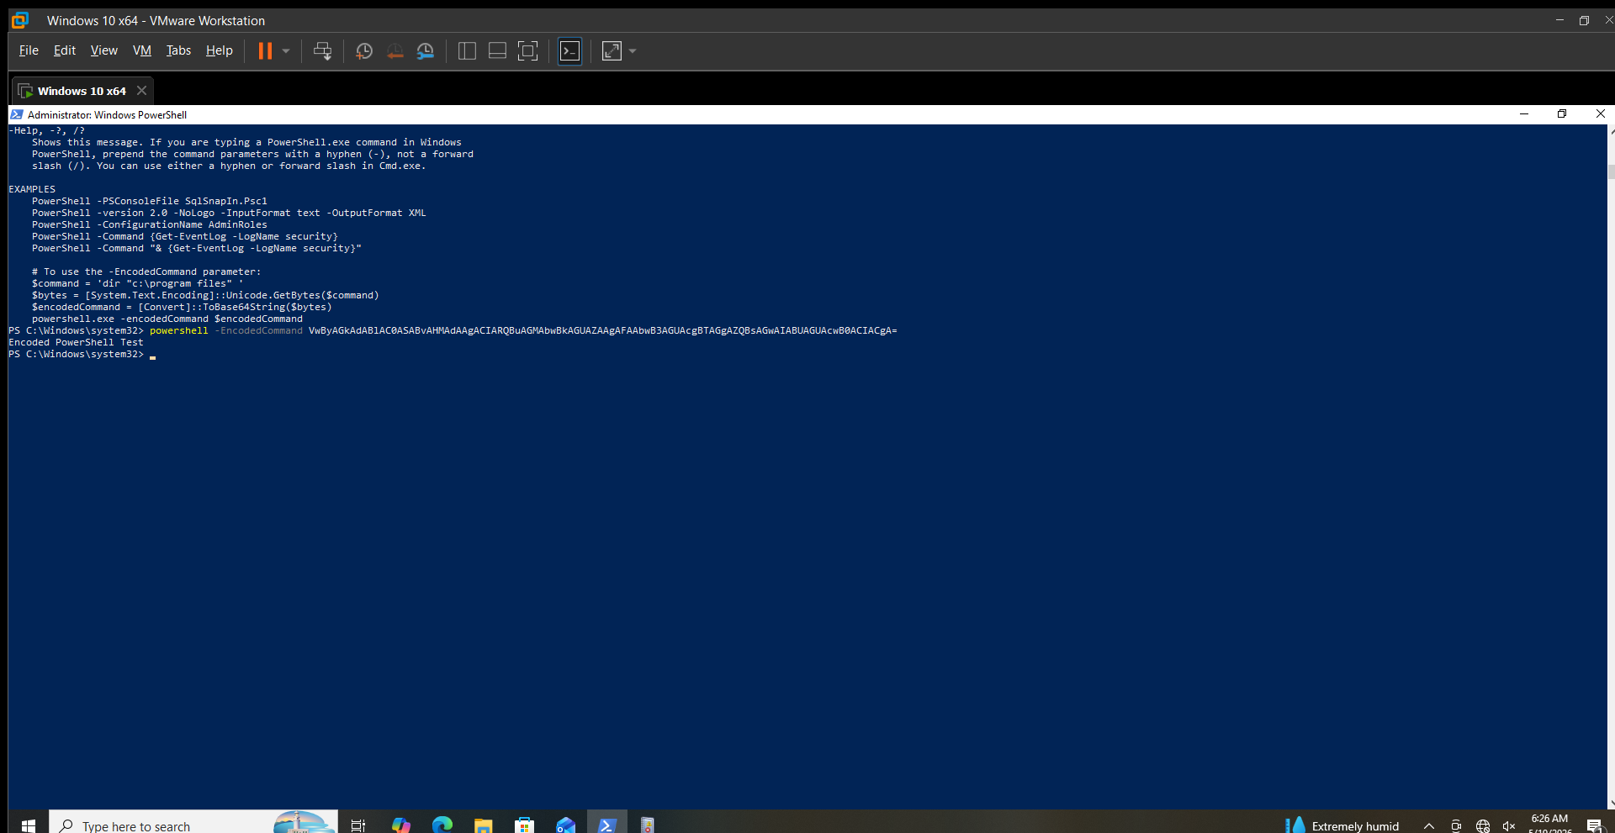The image size is (1615, 833).
Task: Click the scrollbar down arrow in PowerShell
Action: pyautogui.click(x=1611, y=804)
